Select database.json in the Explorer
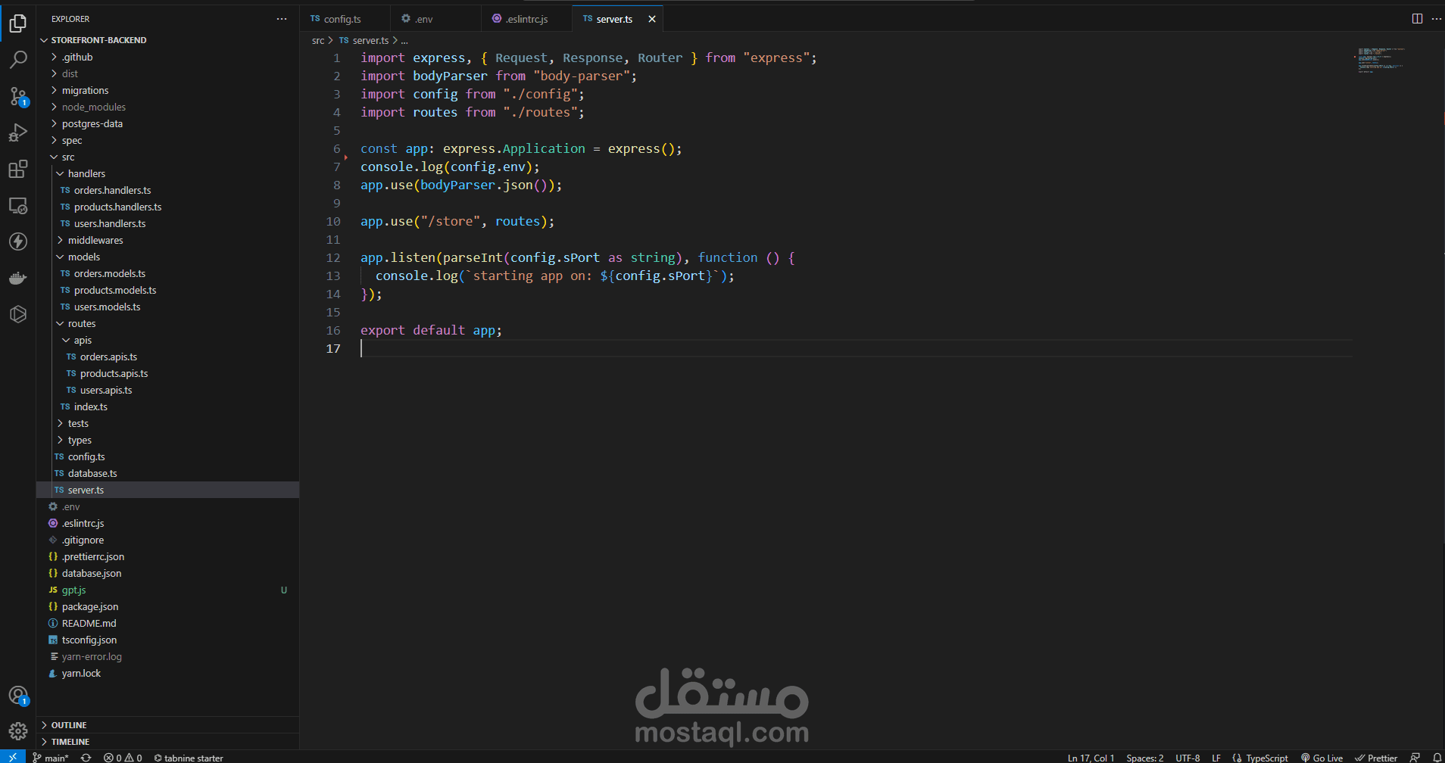This screenshot has height=763, width=1445. (x=92, y=573)
